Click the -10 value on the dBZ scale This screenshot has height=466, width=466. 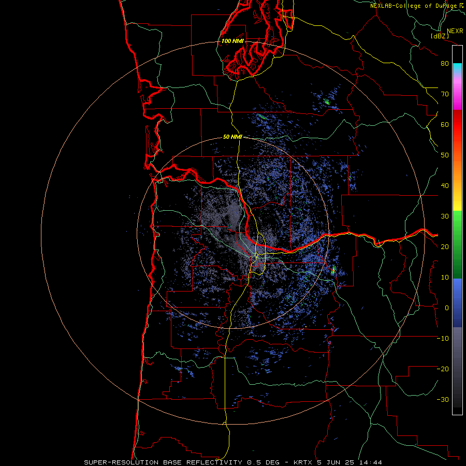pos(443,339)
